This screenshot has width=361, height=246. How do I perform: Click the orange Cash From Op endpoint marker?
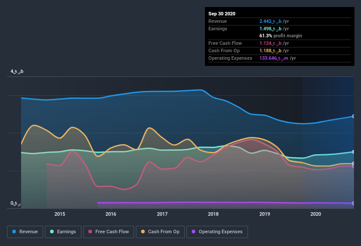(x=354, y=163)
